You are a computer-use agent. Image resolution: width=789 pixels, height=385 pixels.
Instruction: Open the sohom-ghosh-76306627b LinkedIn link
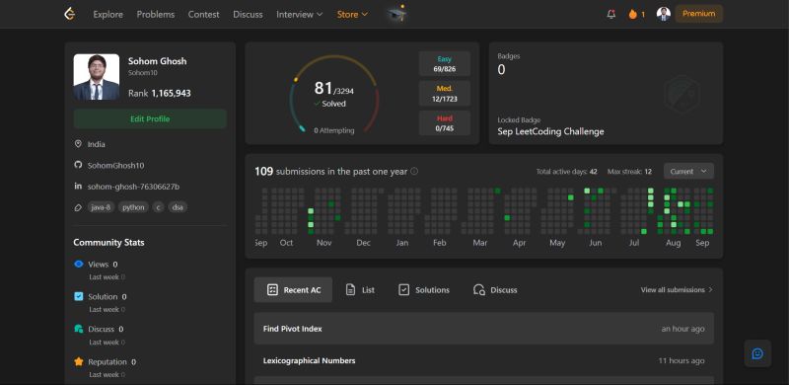133,187
